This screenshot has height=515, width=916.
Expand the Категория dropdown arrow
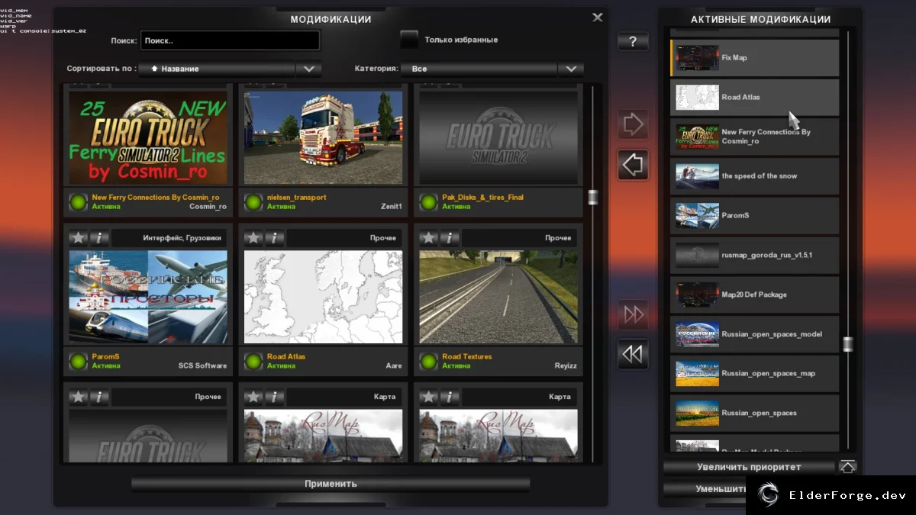pos(571,69)
